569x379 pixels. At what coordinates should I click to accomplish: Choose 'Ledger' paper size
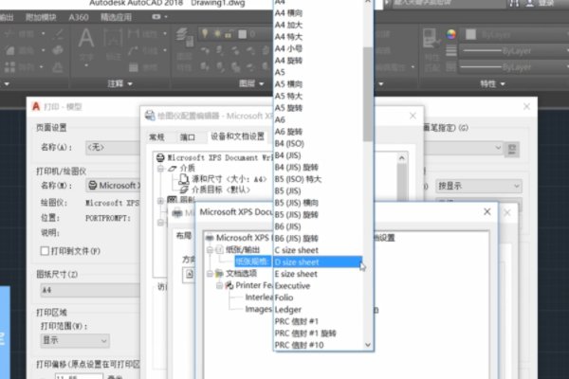click(x=318, y=310)
